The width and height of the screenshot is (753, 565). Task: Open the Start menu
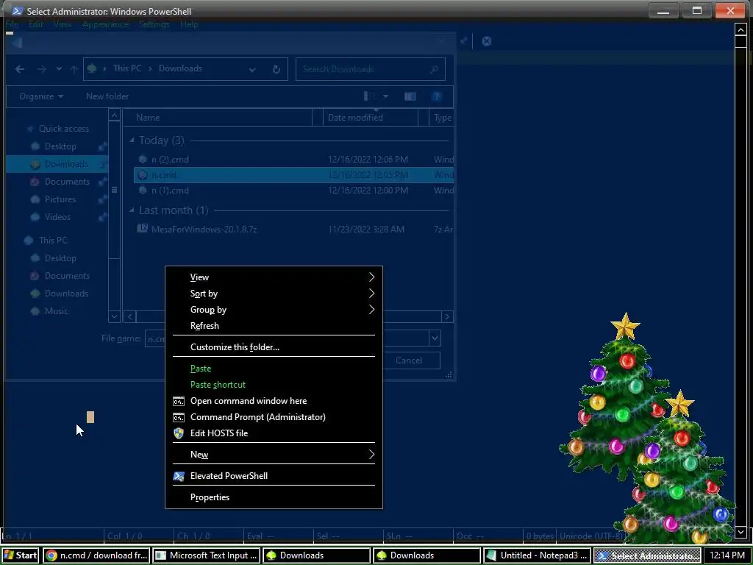point(20,556)
